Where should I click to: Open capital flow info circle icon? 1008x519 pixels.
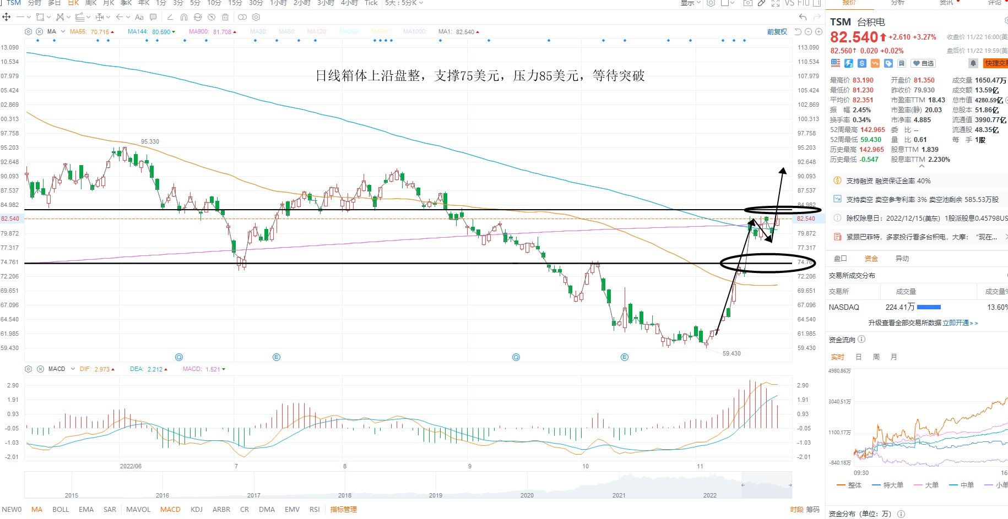[862, 340]
